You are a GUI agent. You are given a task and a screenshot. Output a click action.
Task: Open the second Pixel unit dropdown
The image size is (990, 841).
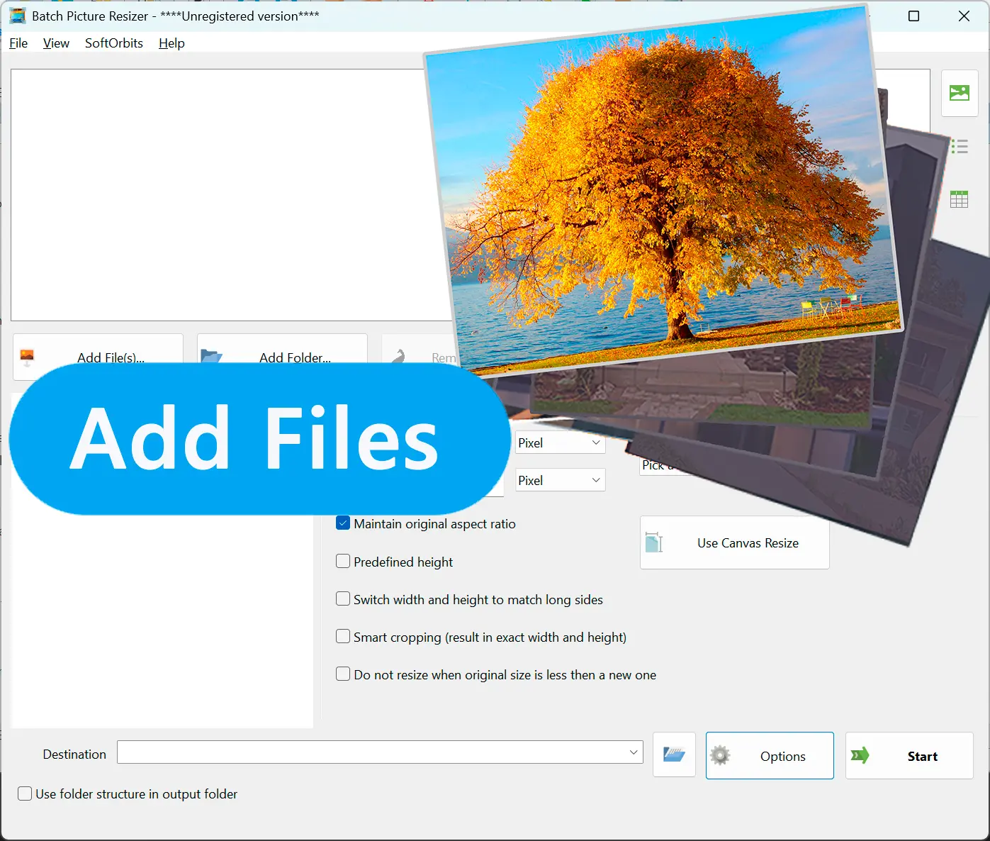tap(559, 481)
